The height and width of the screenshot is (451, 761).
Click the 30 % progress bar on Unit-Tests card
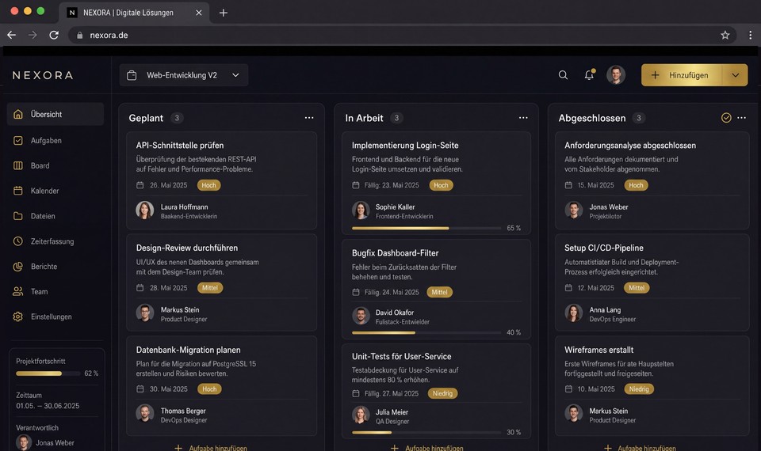click(x=426, y=432)
